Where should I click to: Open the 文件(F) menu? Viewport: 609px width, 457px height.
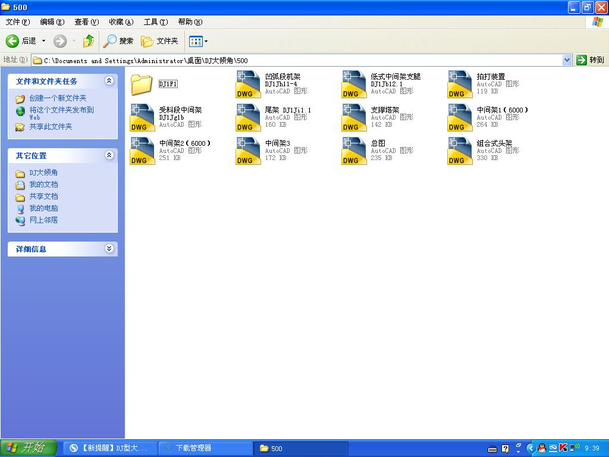point(17,22)
